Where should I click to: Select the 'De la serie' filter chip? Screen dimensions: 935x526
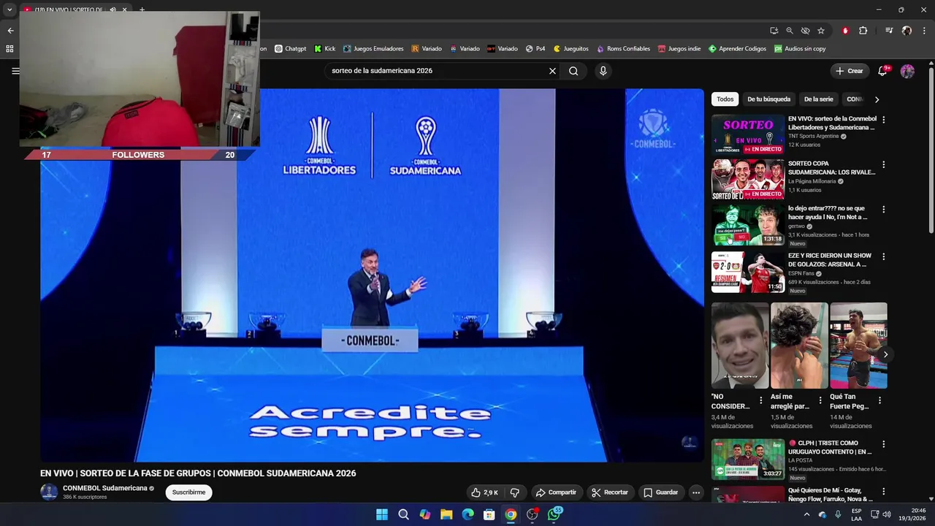(x=818, y=99)
